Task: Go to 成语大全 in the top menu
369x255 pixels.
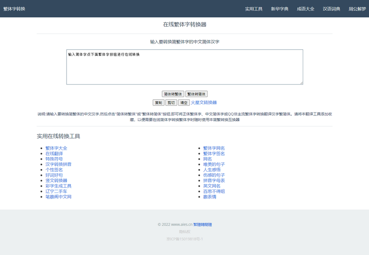Action: [305, 9]
